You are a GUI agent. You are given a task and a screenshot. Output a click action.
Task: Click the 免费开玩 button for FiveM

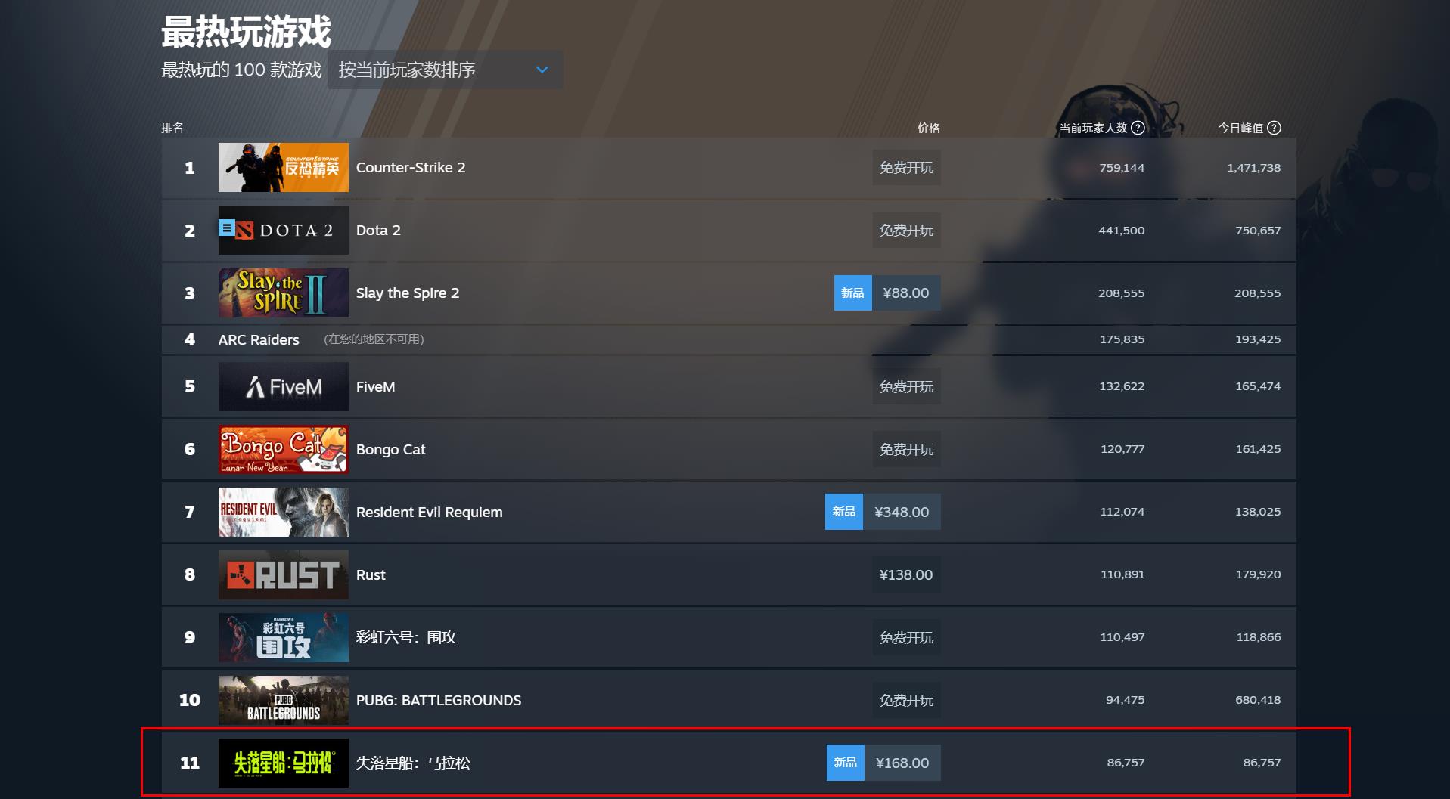(x=906, y=386)
